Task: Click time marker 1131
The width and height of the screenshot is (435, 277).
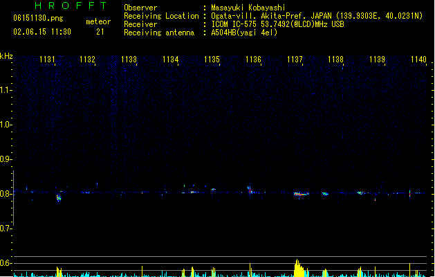Action: point(47,60)
